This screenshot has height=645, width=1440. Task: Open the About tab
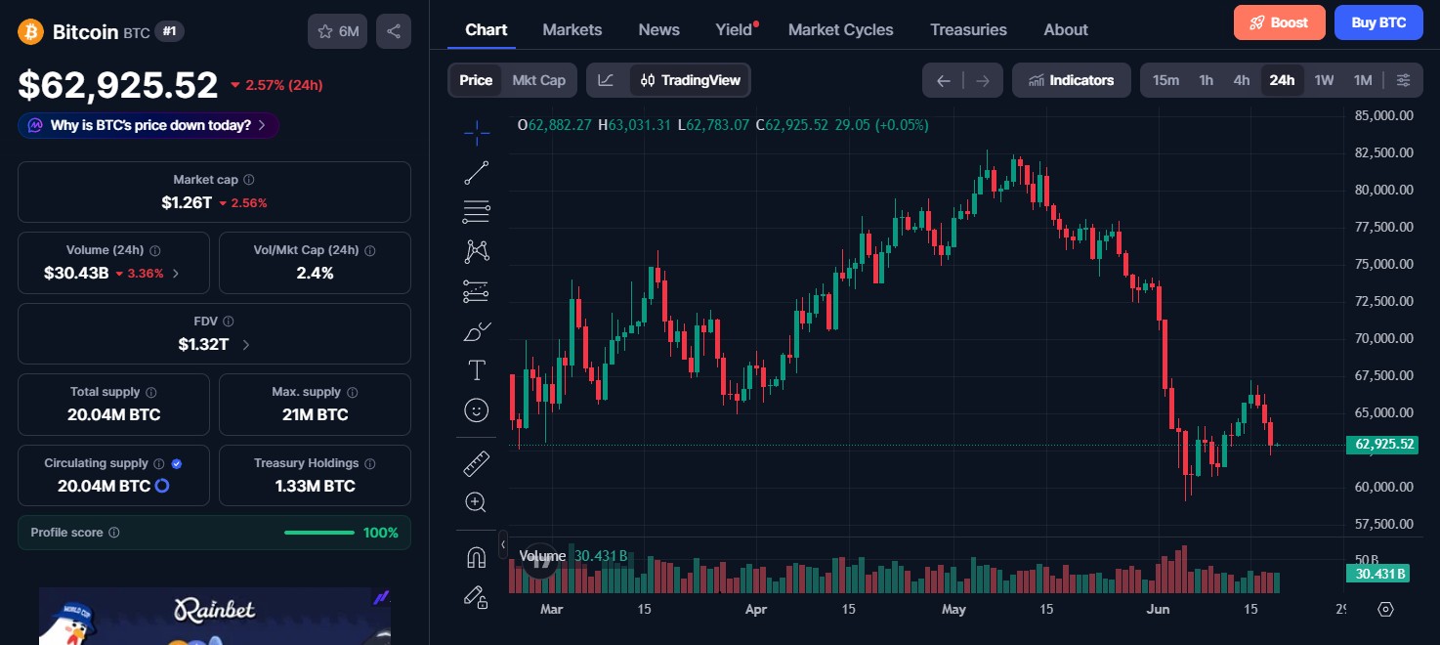click(x=1066, y=29)
